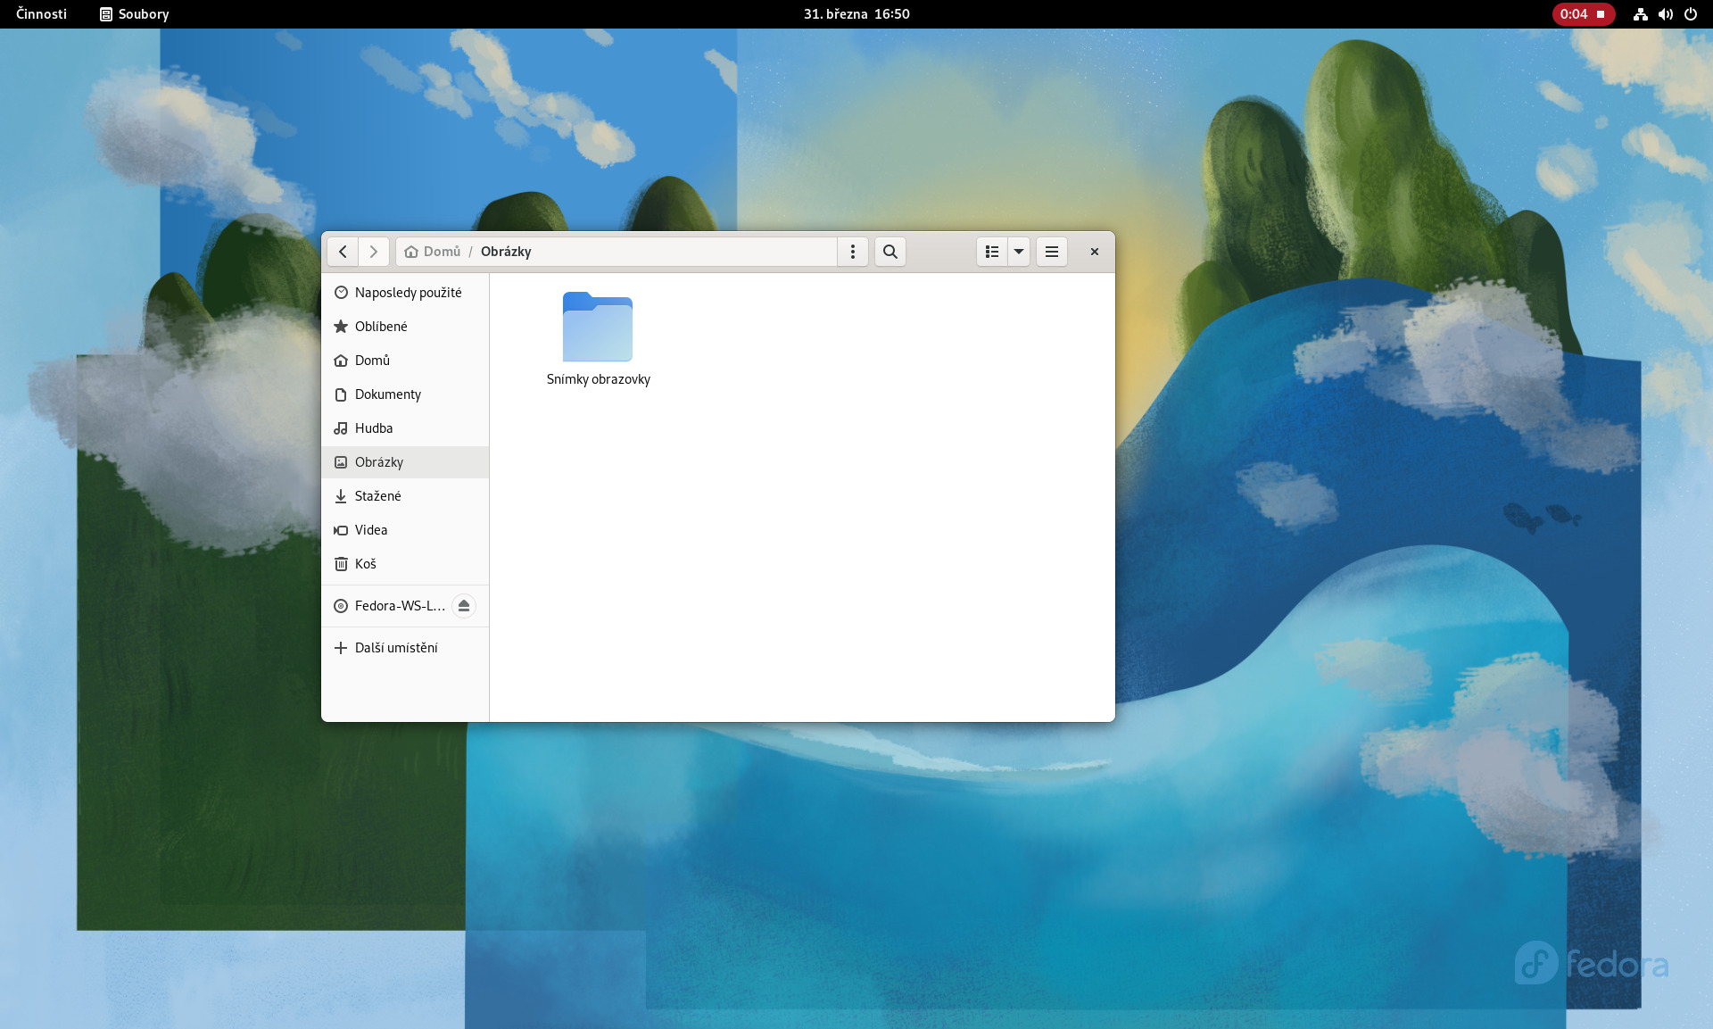
Task: Open the clock calendar dropdown
Action: (x=856, y=14)
